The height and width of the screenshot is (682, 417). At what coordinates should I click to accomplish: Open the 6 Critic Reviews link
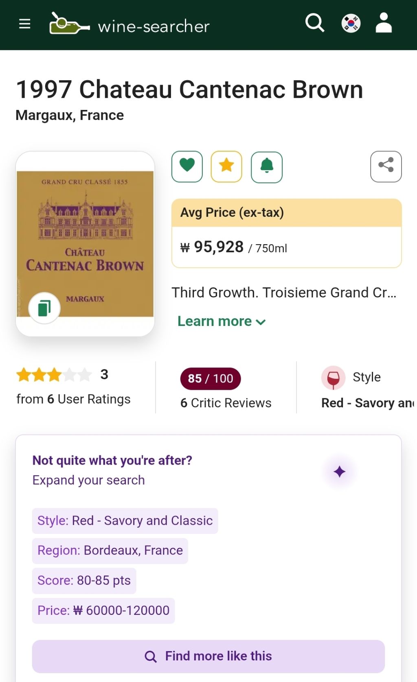pos(226,403)
